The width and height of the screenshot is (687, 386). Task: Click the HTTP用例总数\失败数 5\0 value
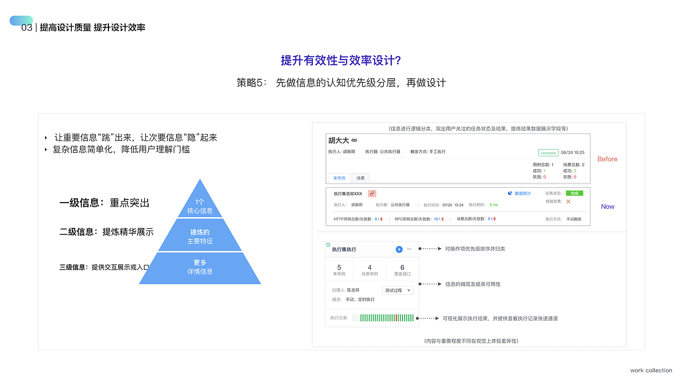point(379,219)
